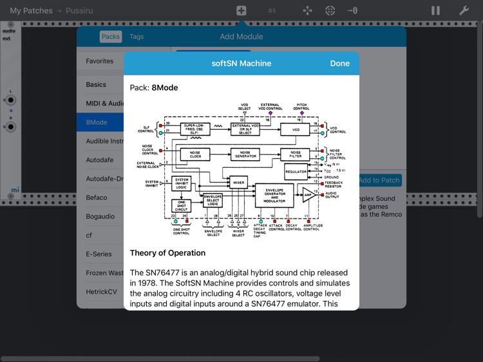Select the HetrickCV pack
483x362 pixels.
[100, 291]
